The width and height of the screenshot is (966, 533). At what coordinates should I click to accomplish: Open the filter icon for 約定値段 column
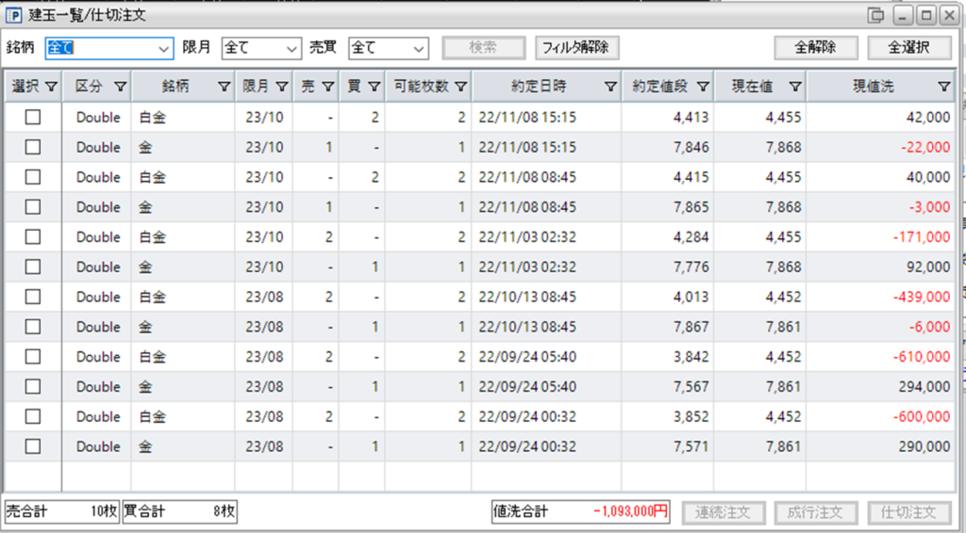click(702, 87)
